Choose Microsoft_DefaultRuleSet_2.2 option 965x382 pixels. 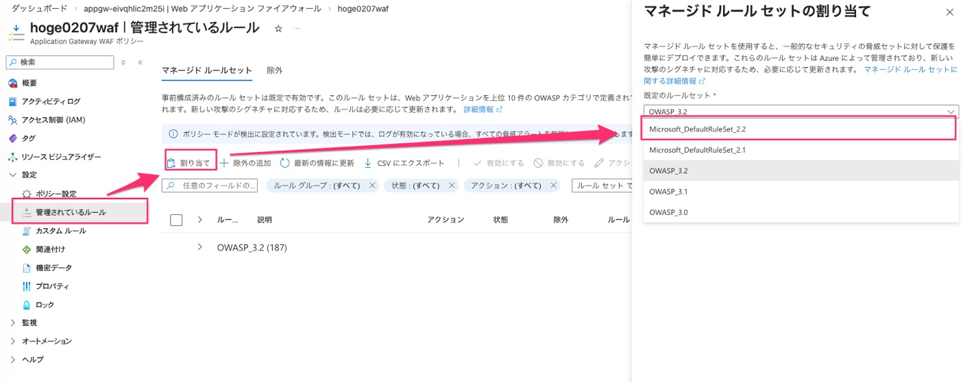tap(800, 129)
